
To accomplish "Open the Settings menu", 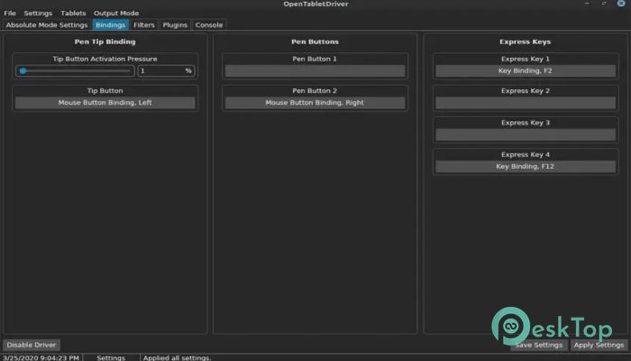I will click(x=38, y=14).
